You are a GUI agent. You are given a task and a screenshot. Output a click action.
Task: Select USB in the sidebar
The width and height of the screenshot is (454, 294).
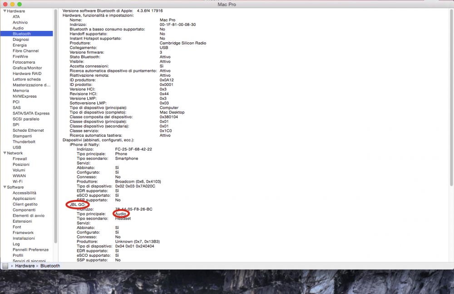pos(17,147)
